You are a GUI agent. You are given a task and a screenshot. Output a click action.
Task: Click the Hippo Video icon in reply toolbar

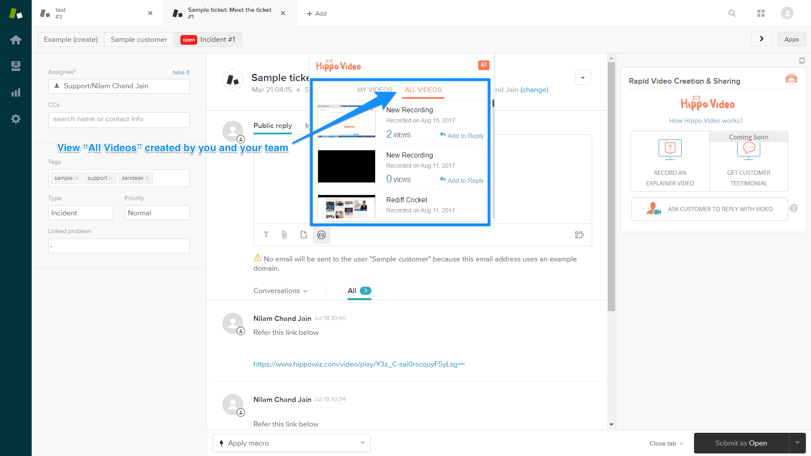coord(321,235)
